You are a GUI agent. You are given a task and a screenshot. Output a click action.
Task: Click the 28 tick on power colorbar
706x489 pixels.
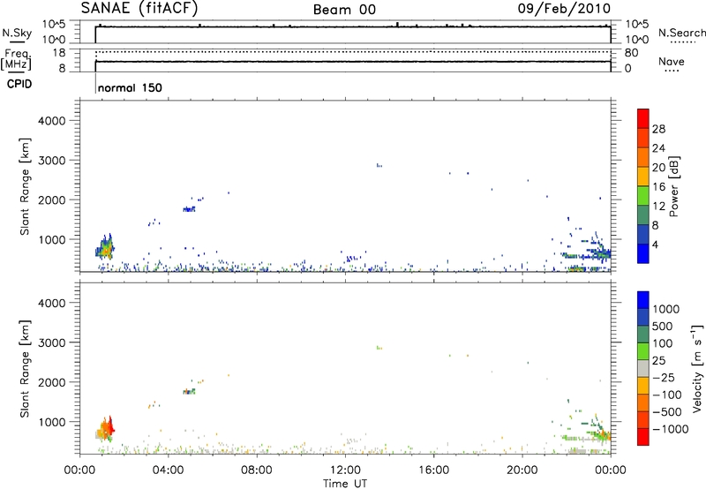[658, 129]
